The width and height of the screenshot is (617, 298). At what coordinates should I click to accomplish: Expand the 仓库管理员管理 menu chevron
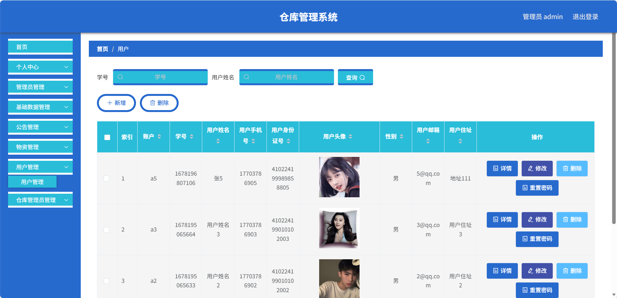(x=66, y=200)
